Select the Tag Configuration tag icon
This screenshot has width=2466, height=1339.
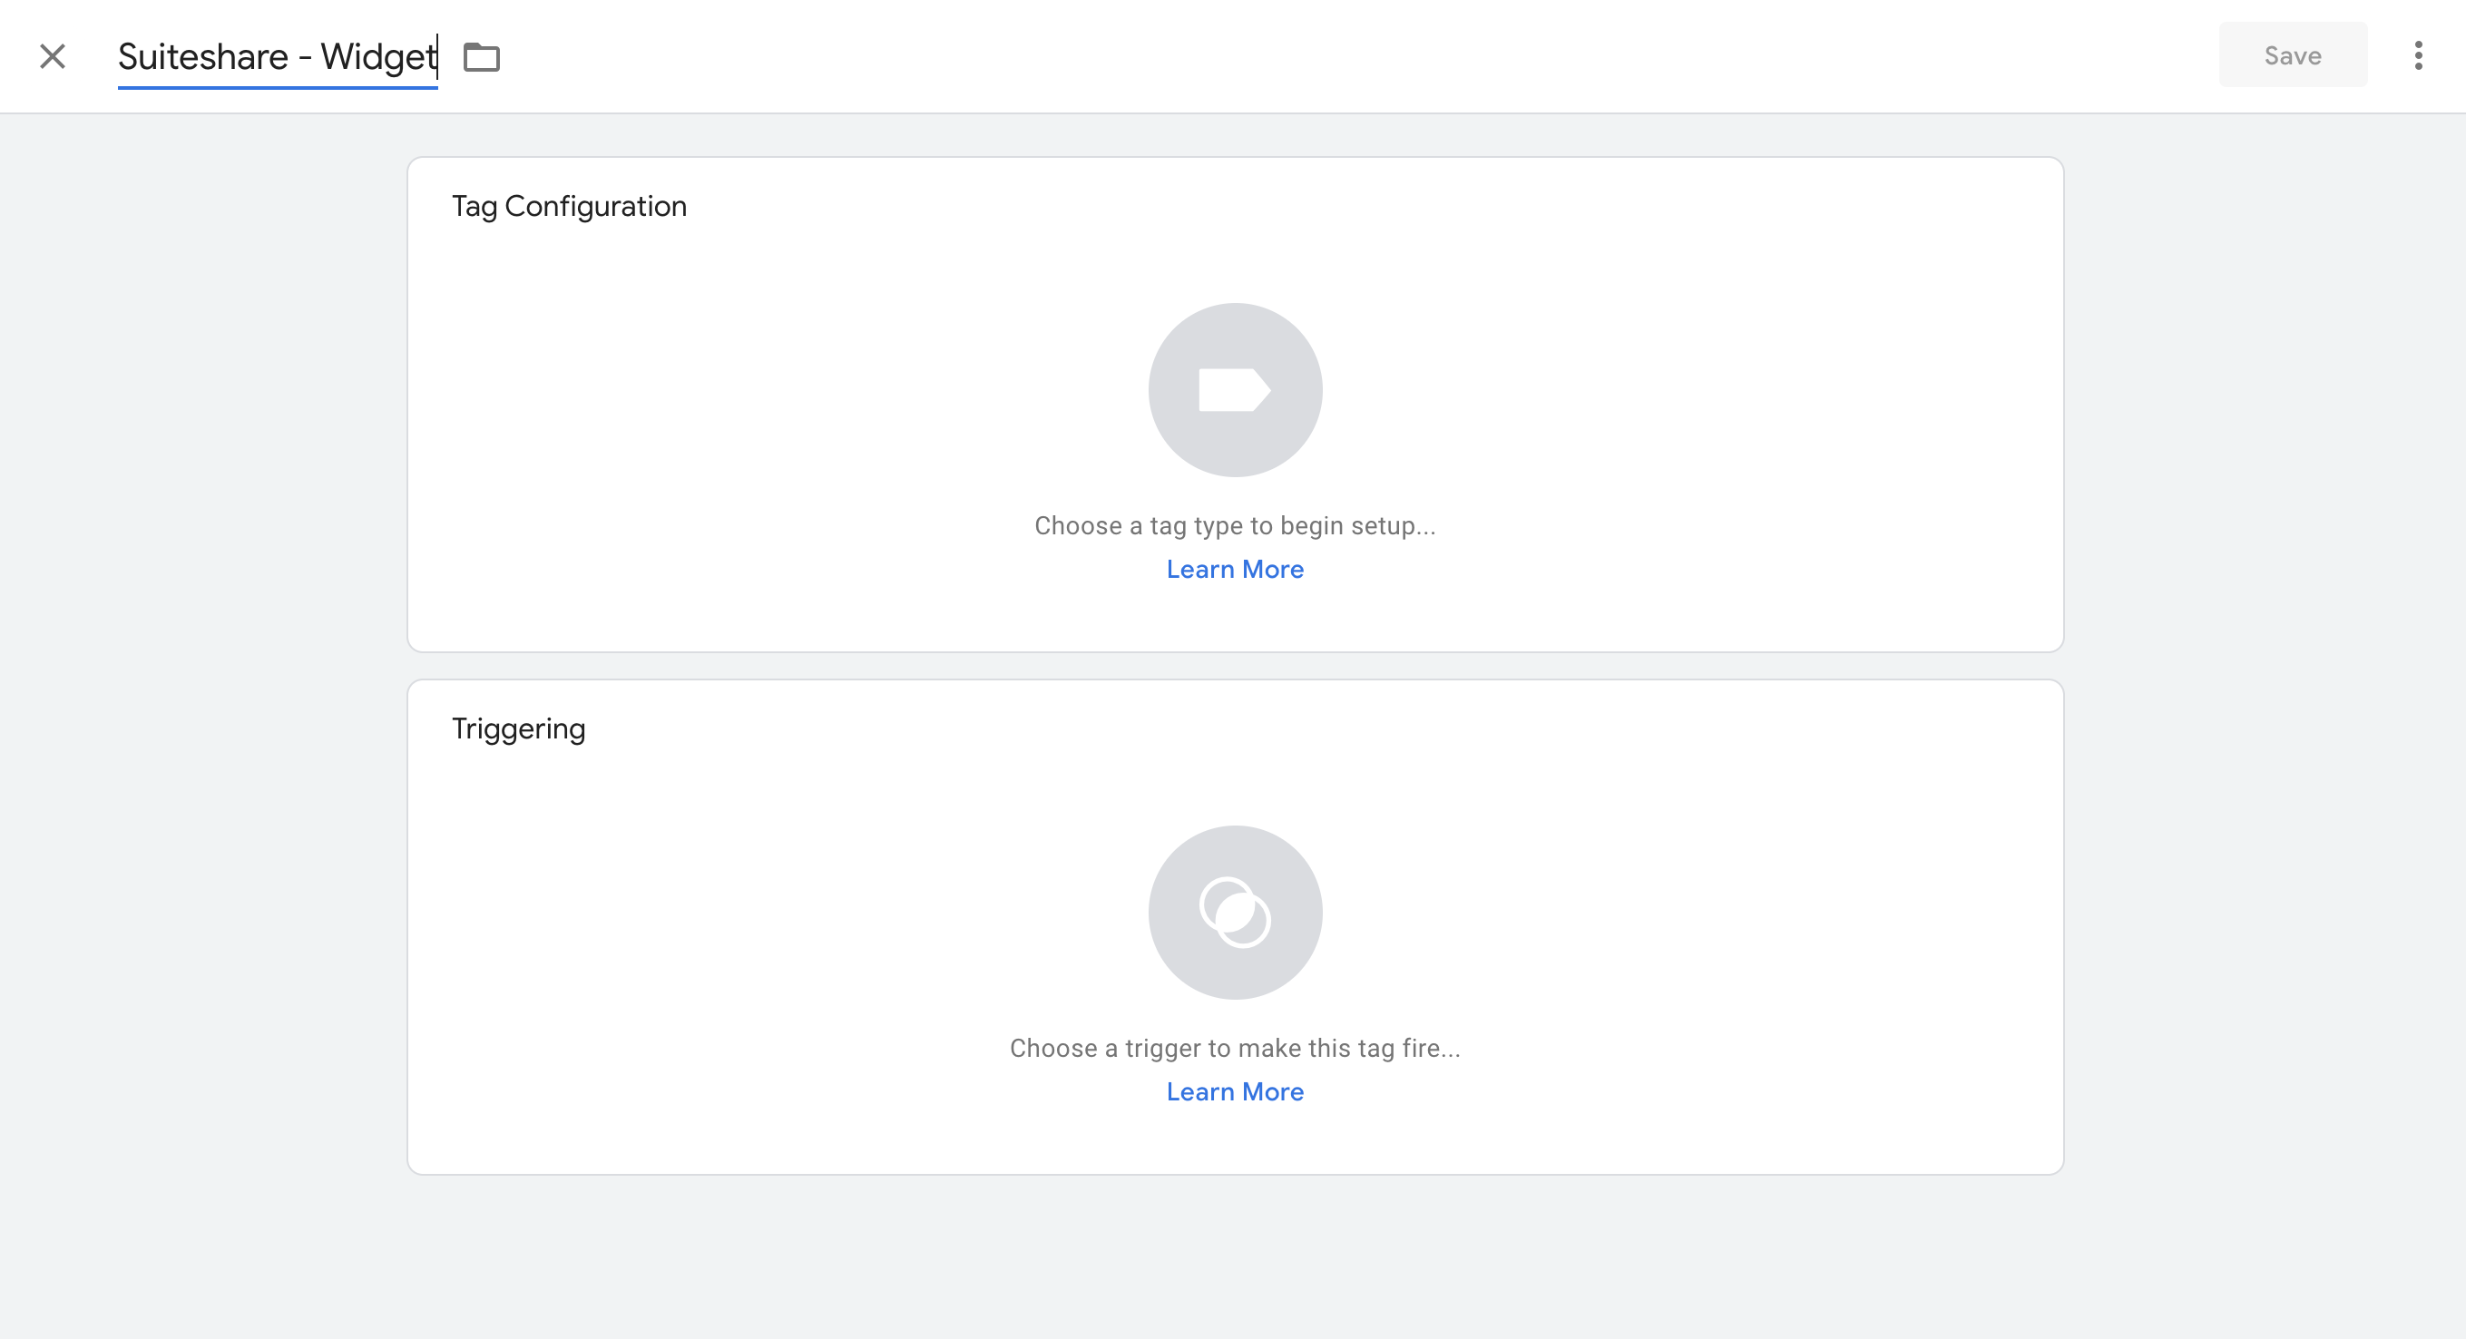click(1235, 389)
